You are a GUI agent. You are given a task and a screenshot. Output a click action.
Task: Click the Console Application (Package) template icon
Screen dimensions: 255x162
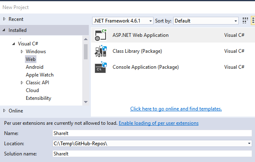(x=101, y=67)
